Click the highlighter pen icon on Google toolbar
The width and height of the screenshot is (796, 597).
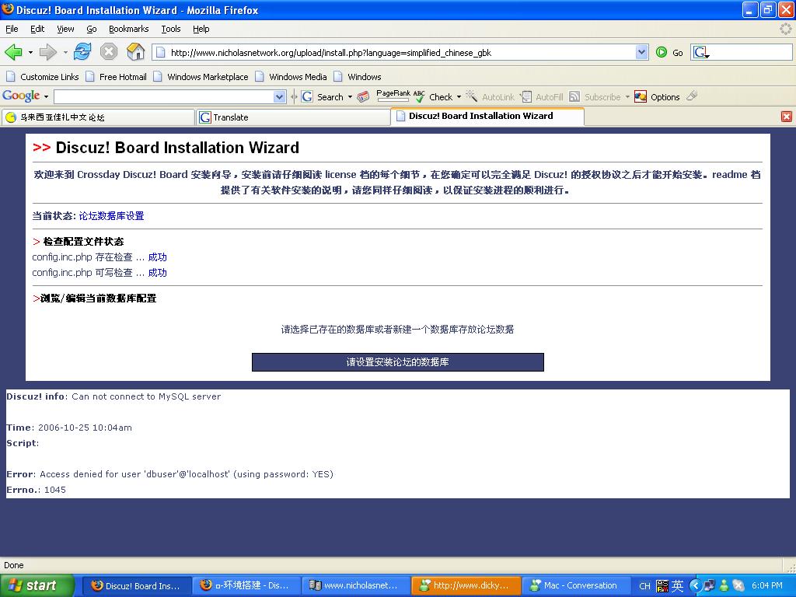pos(691,96)
